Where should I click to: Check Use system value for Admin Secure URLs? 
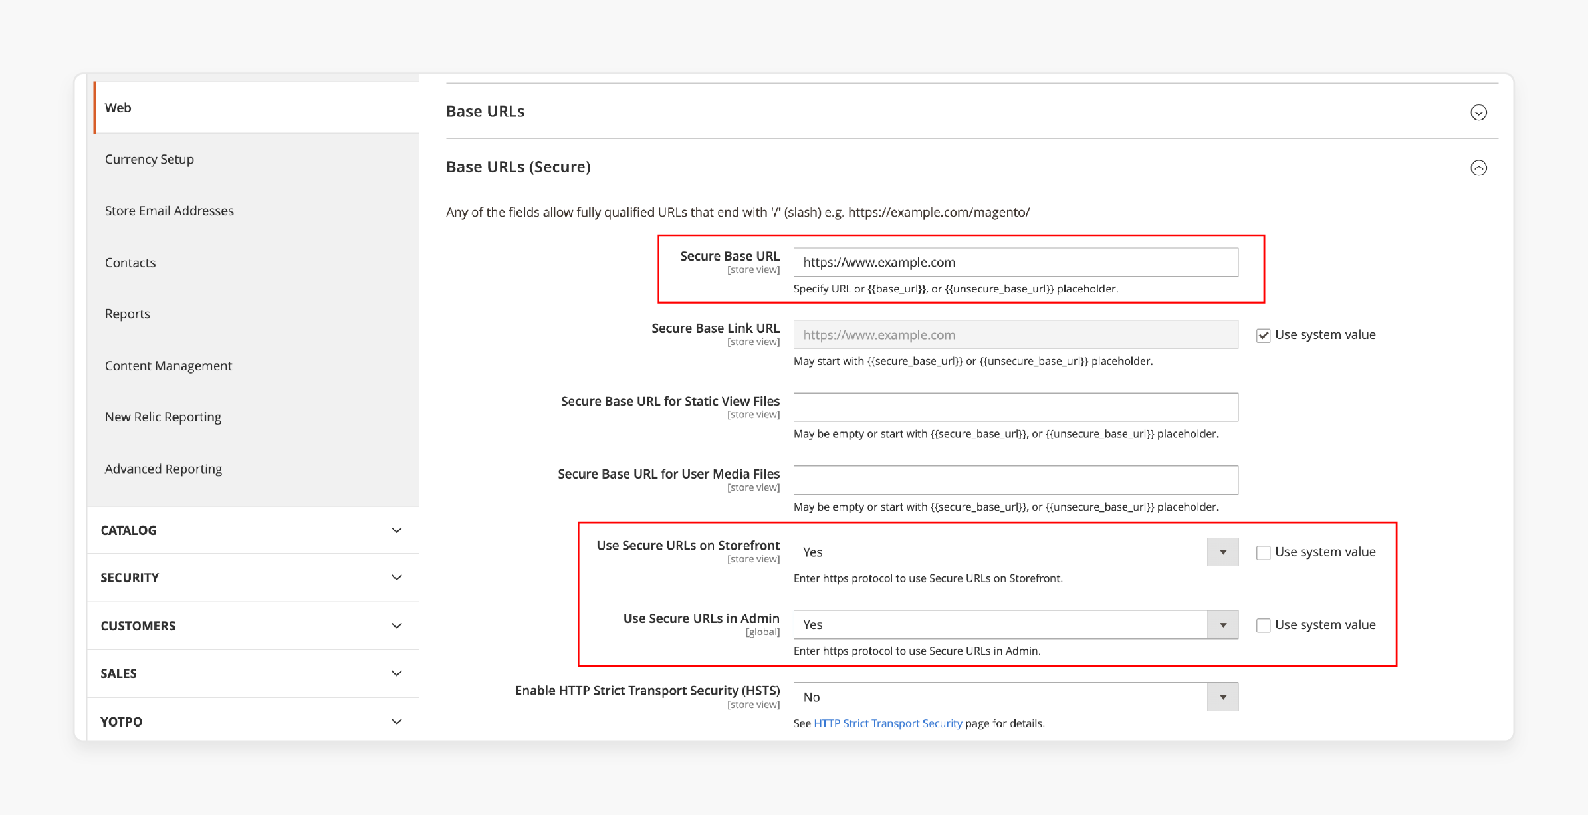coord(1264,626)
